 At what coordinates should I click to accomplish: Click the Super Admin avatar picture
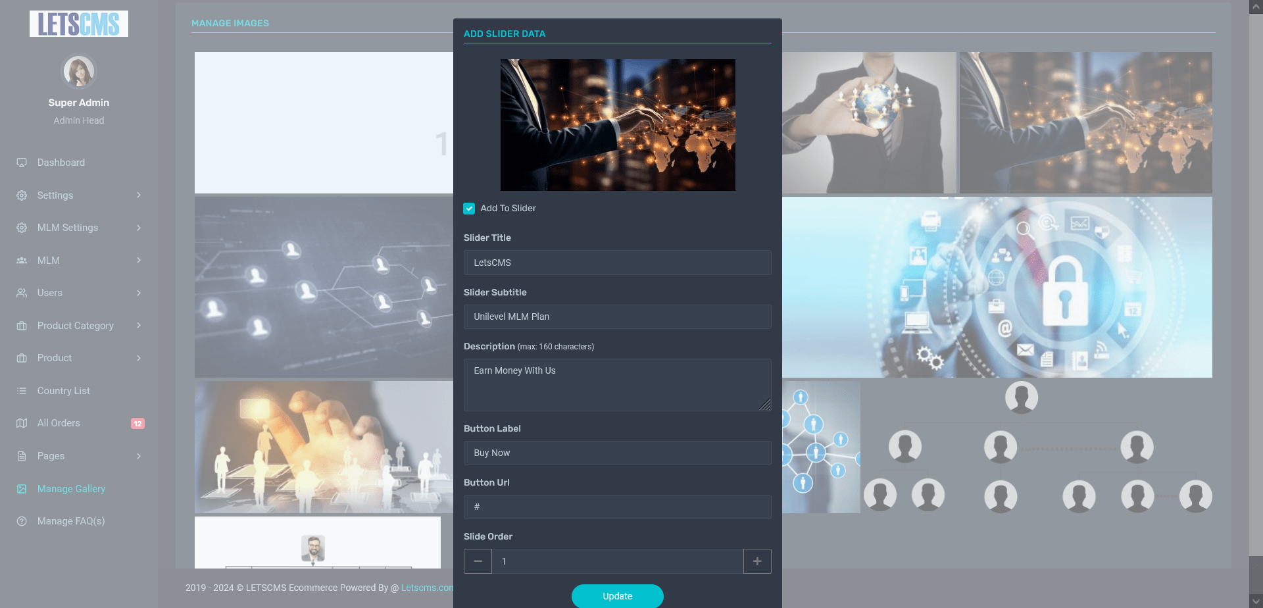coord(79,72)
